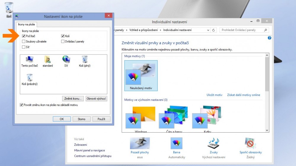Open Zvuky sound settings icon
The width and height of the screenshot is (296, 166).
(x=213, y=144)
